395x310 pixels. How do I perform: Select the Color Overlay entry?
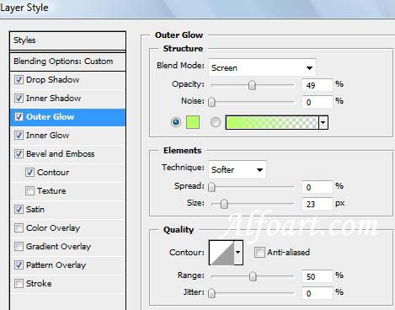pos(67,228)
